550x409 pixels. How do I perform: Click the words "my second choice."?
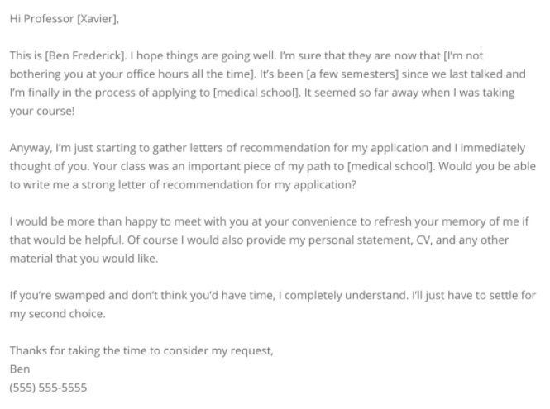tap(58, 314)
